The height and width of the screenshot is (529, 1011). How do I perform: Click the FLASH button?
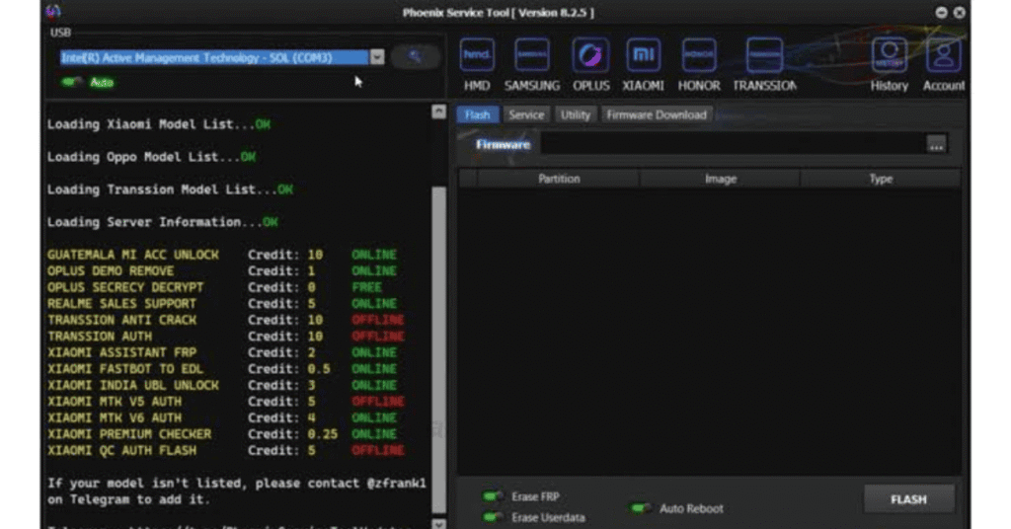tap(908, 499)
